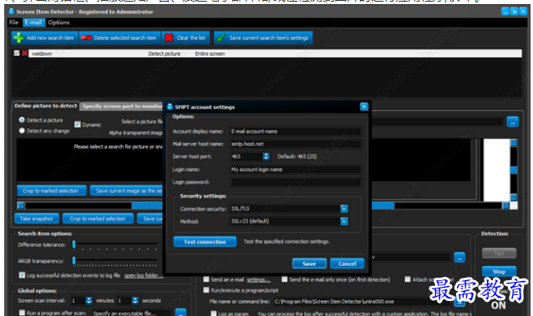The width and height of the screenshot is (533, 316).
Task: Adjust the ARGB transparency slider
Action: point(74,261)
